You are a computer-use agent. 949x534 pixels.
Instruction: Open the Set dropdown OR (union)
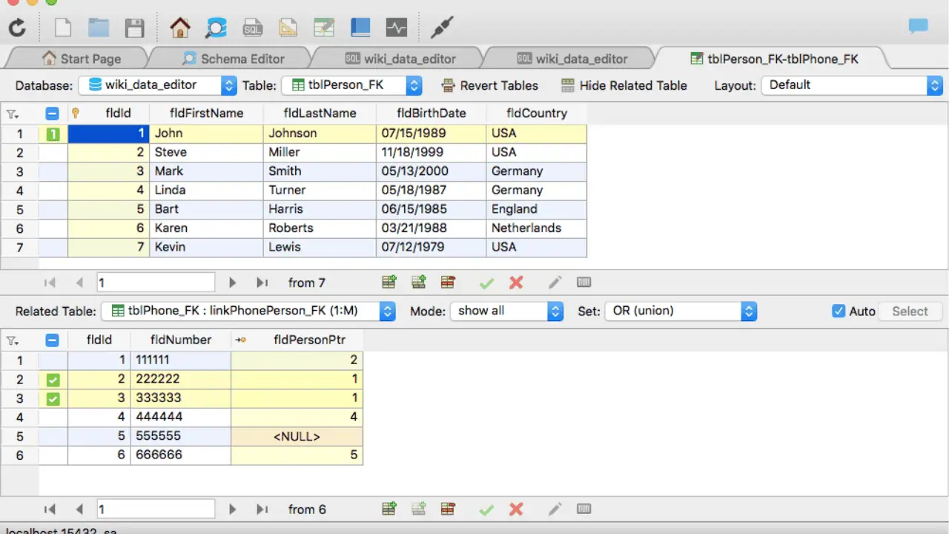681,311
